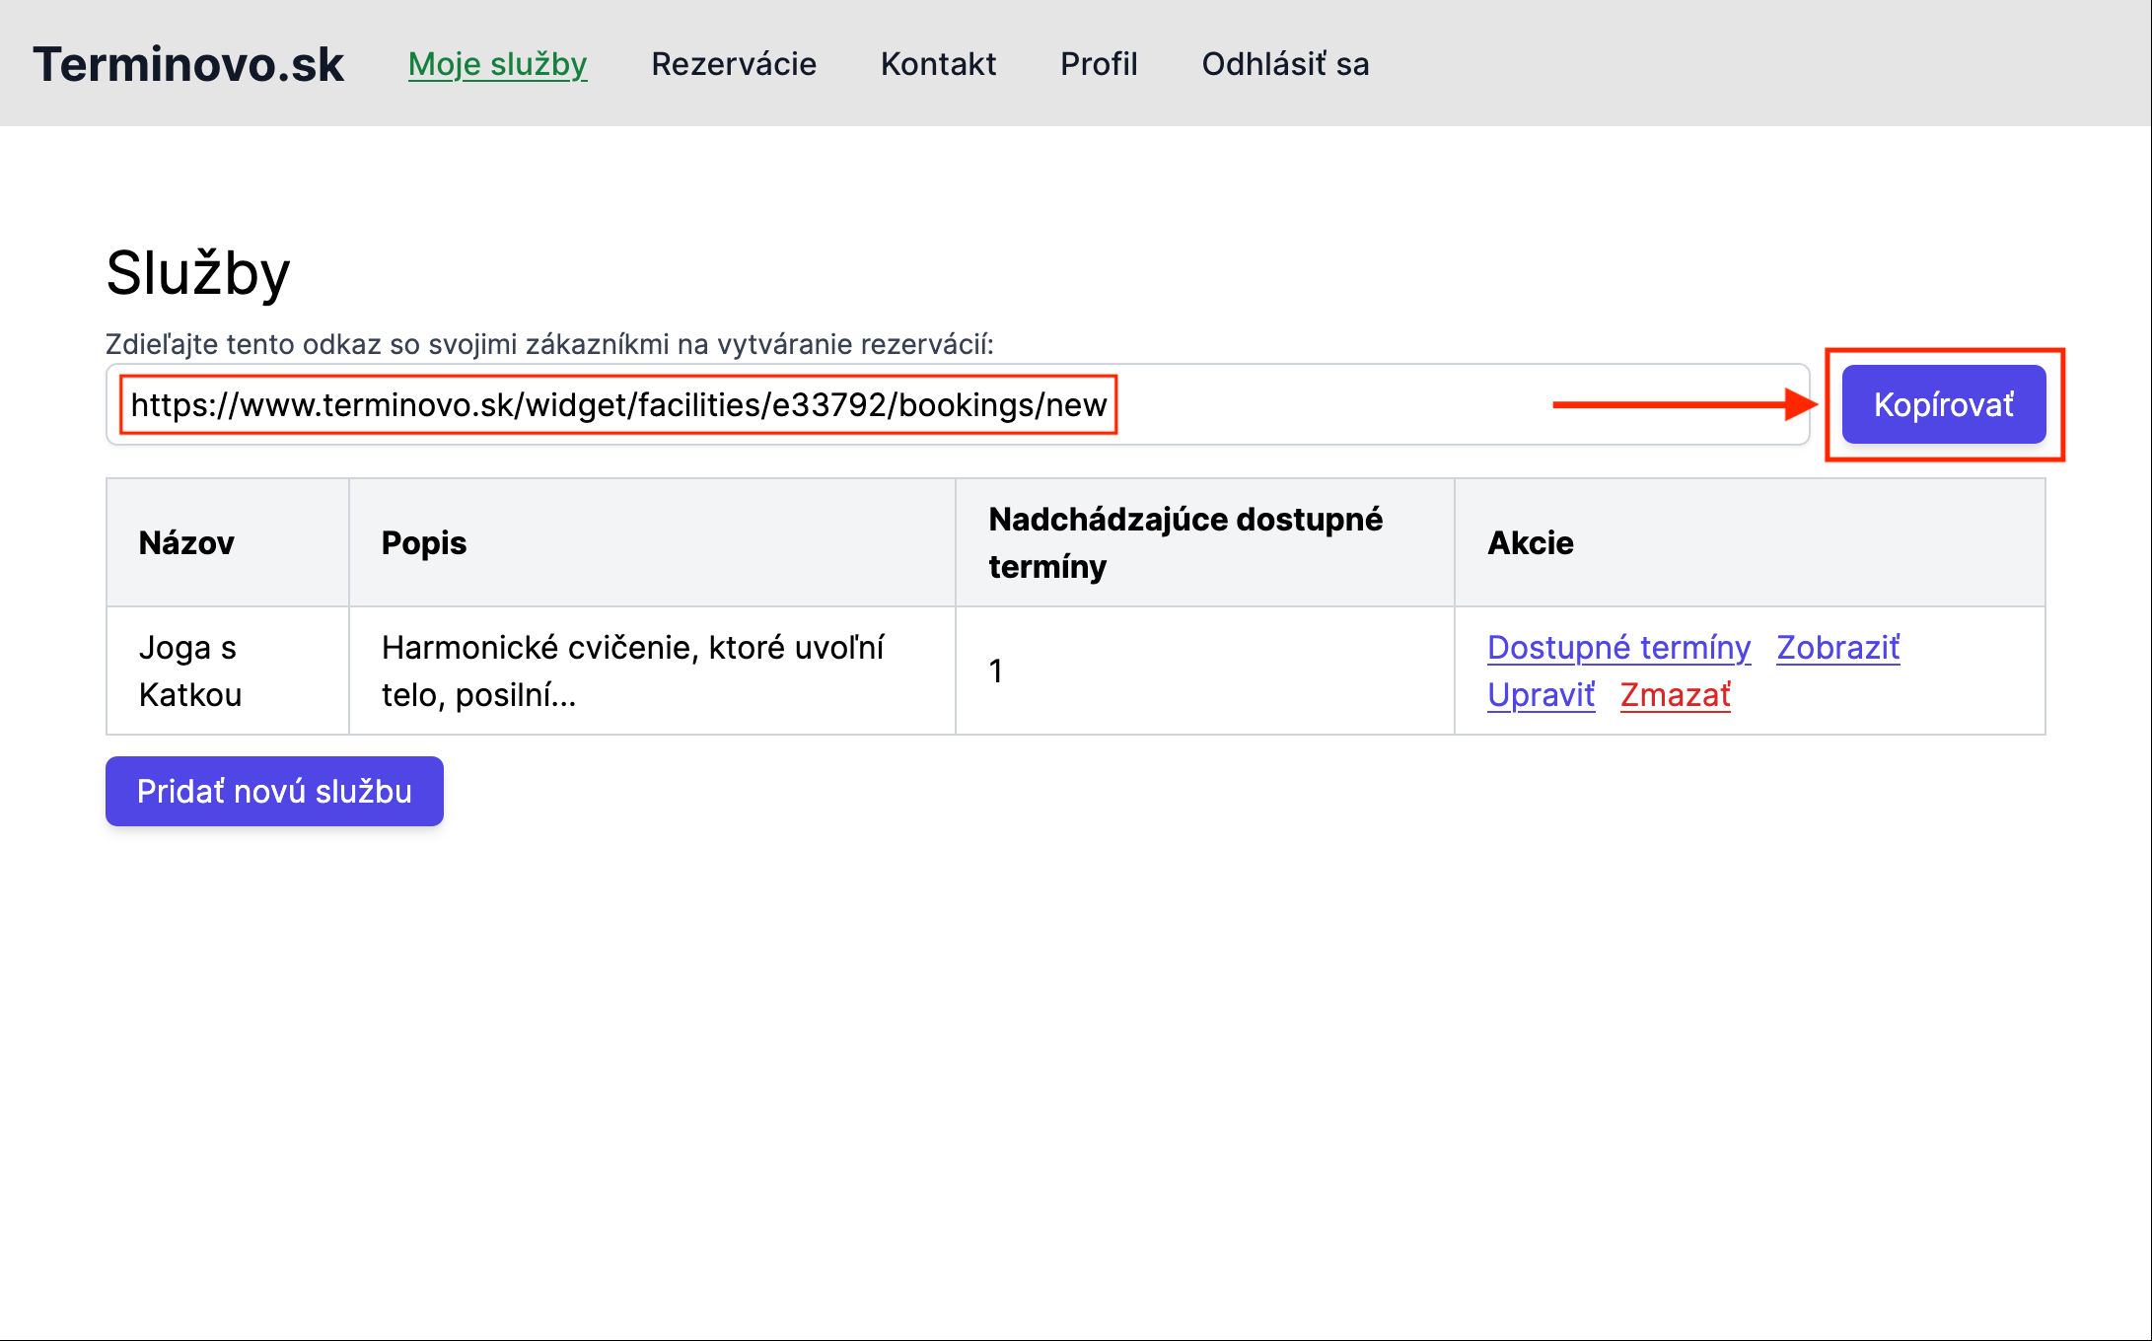This screenshot has height=1341, width=2152.
Task: Click the Harmonické cvičenie description cell
Action: (632, 671)
